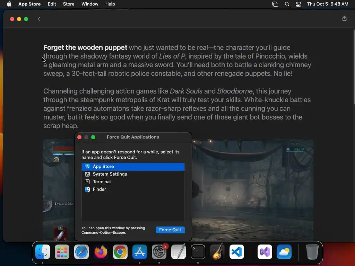Open TextEdit from the Dock
Viewport: 355px width, 266px height.
pos(179,252)
